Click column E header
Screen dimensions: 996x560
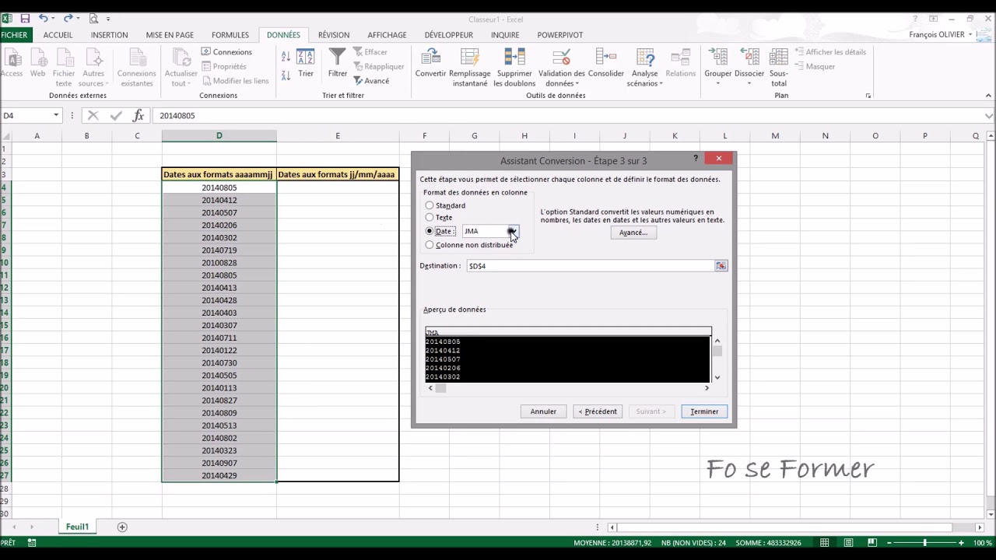tap(338, 136)
